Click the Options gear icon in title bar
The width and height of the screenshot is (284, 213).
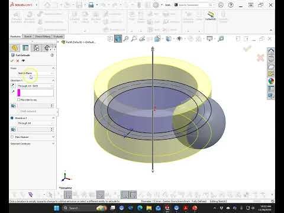pyautogui.click(x=156, y=5)
